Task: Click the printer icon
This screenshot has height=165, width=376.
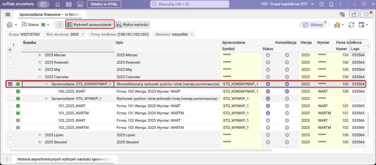Action: [10, 25]
